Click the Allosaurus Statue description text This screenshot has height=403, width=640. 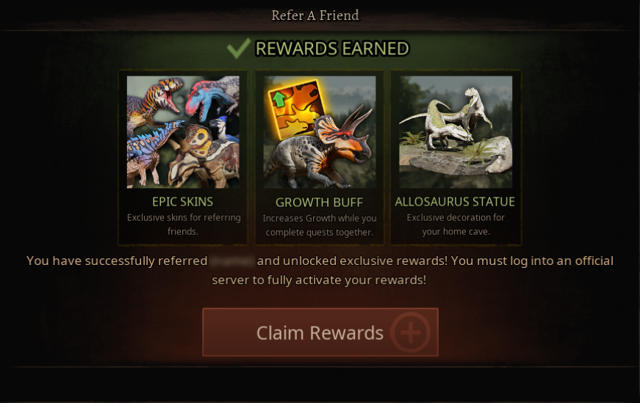click(456, 225)
